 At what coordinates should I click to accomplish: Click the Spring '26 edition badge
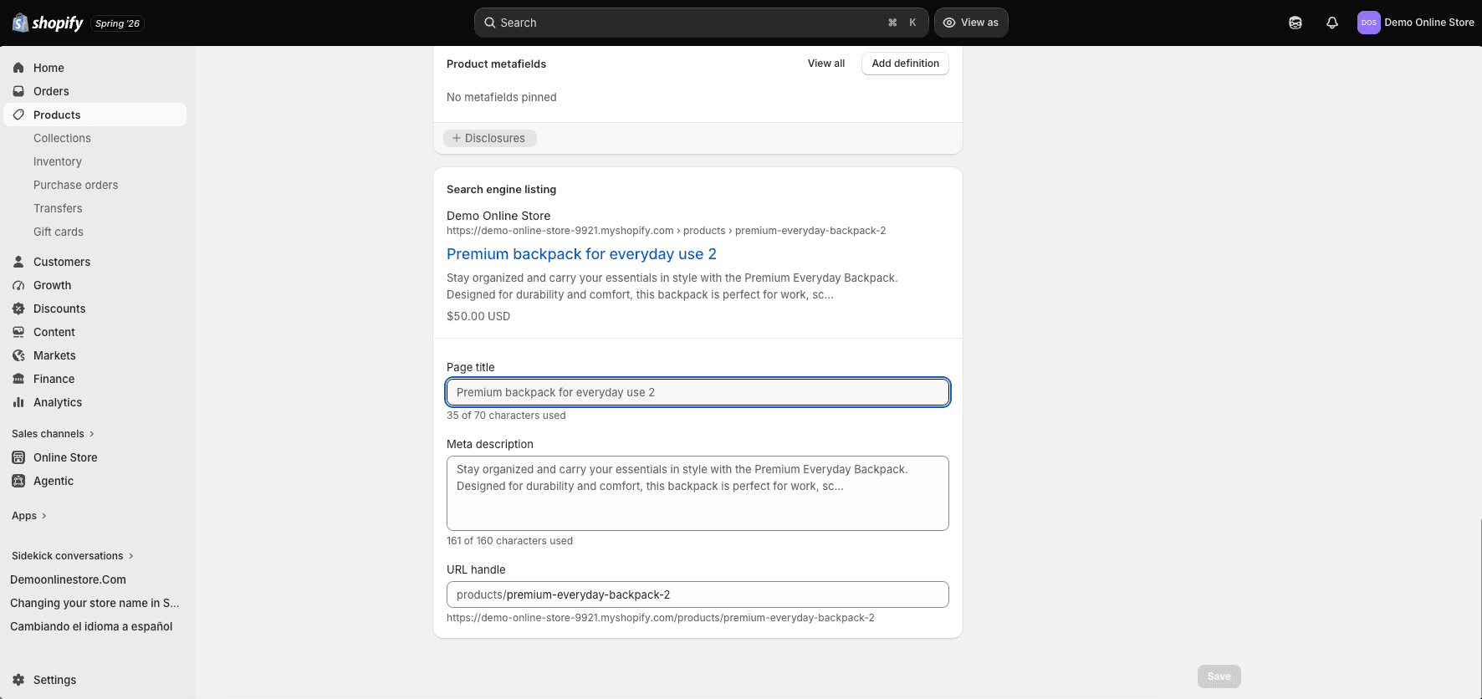tap(117, 23)
